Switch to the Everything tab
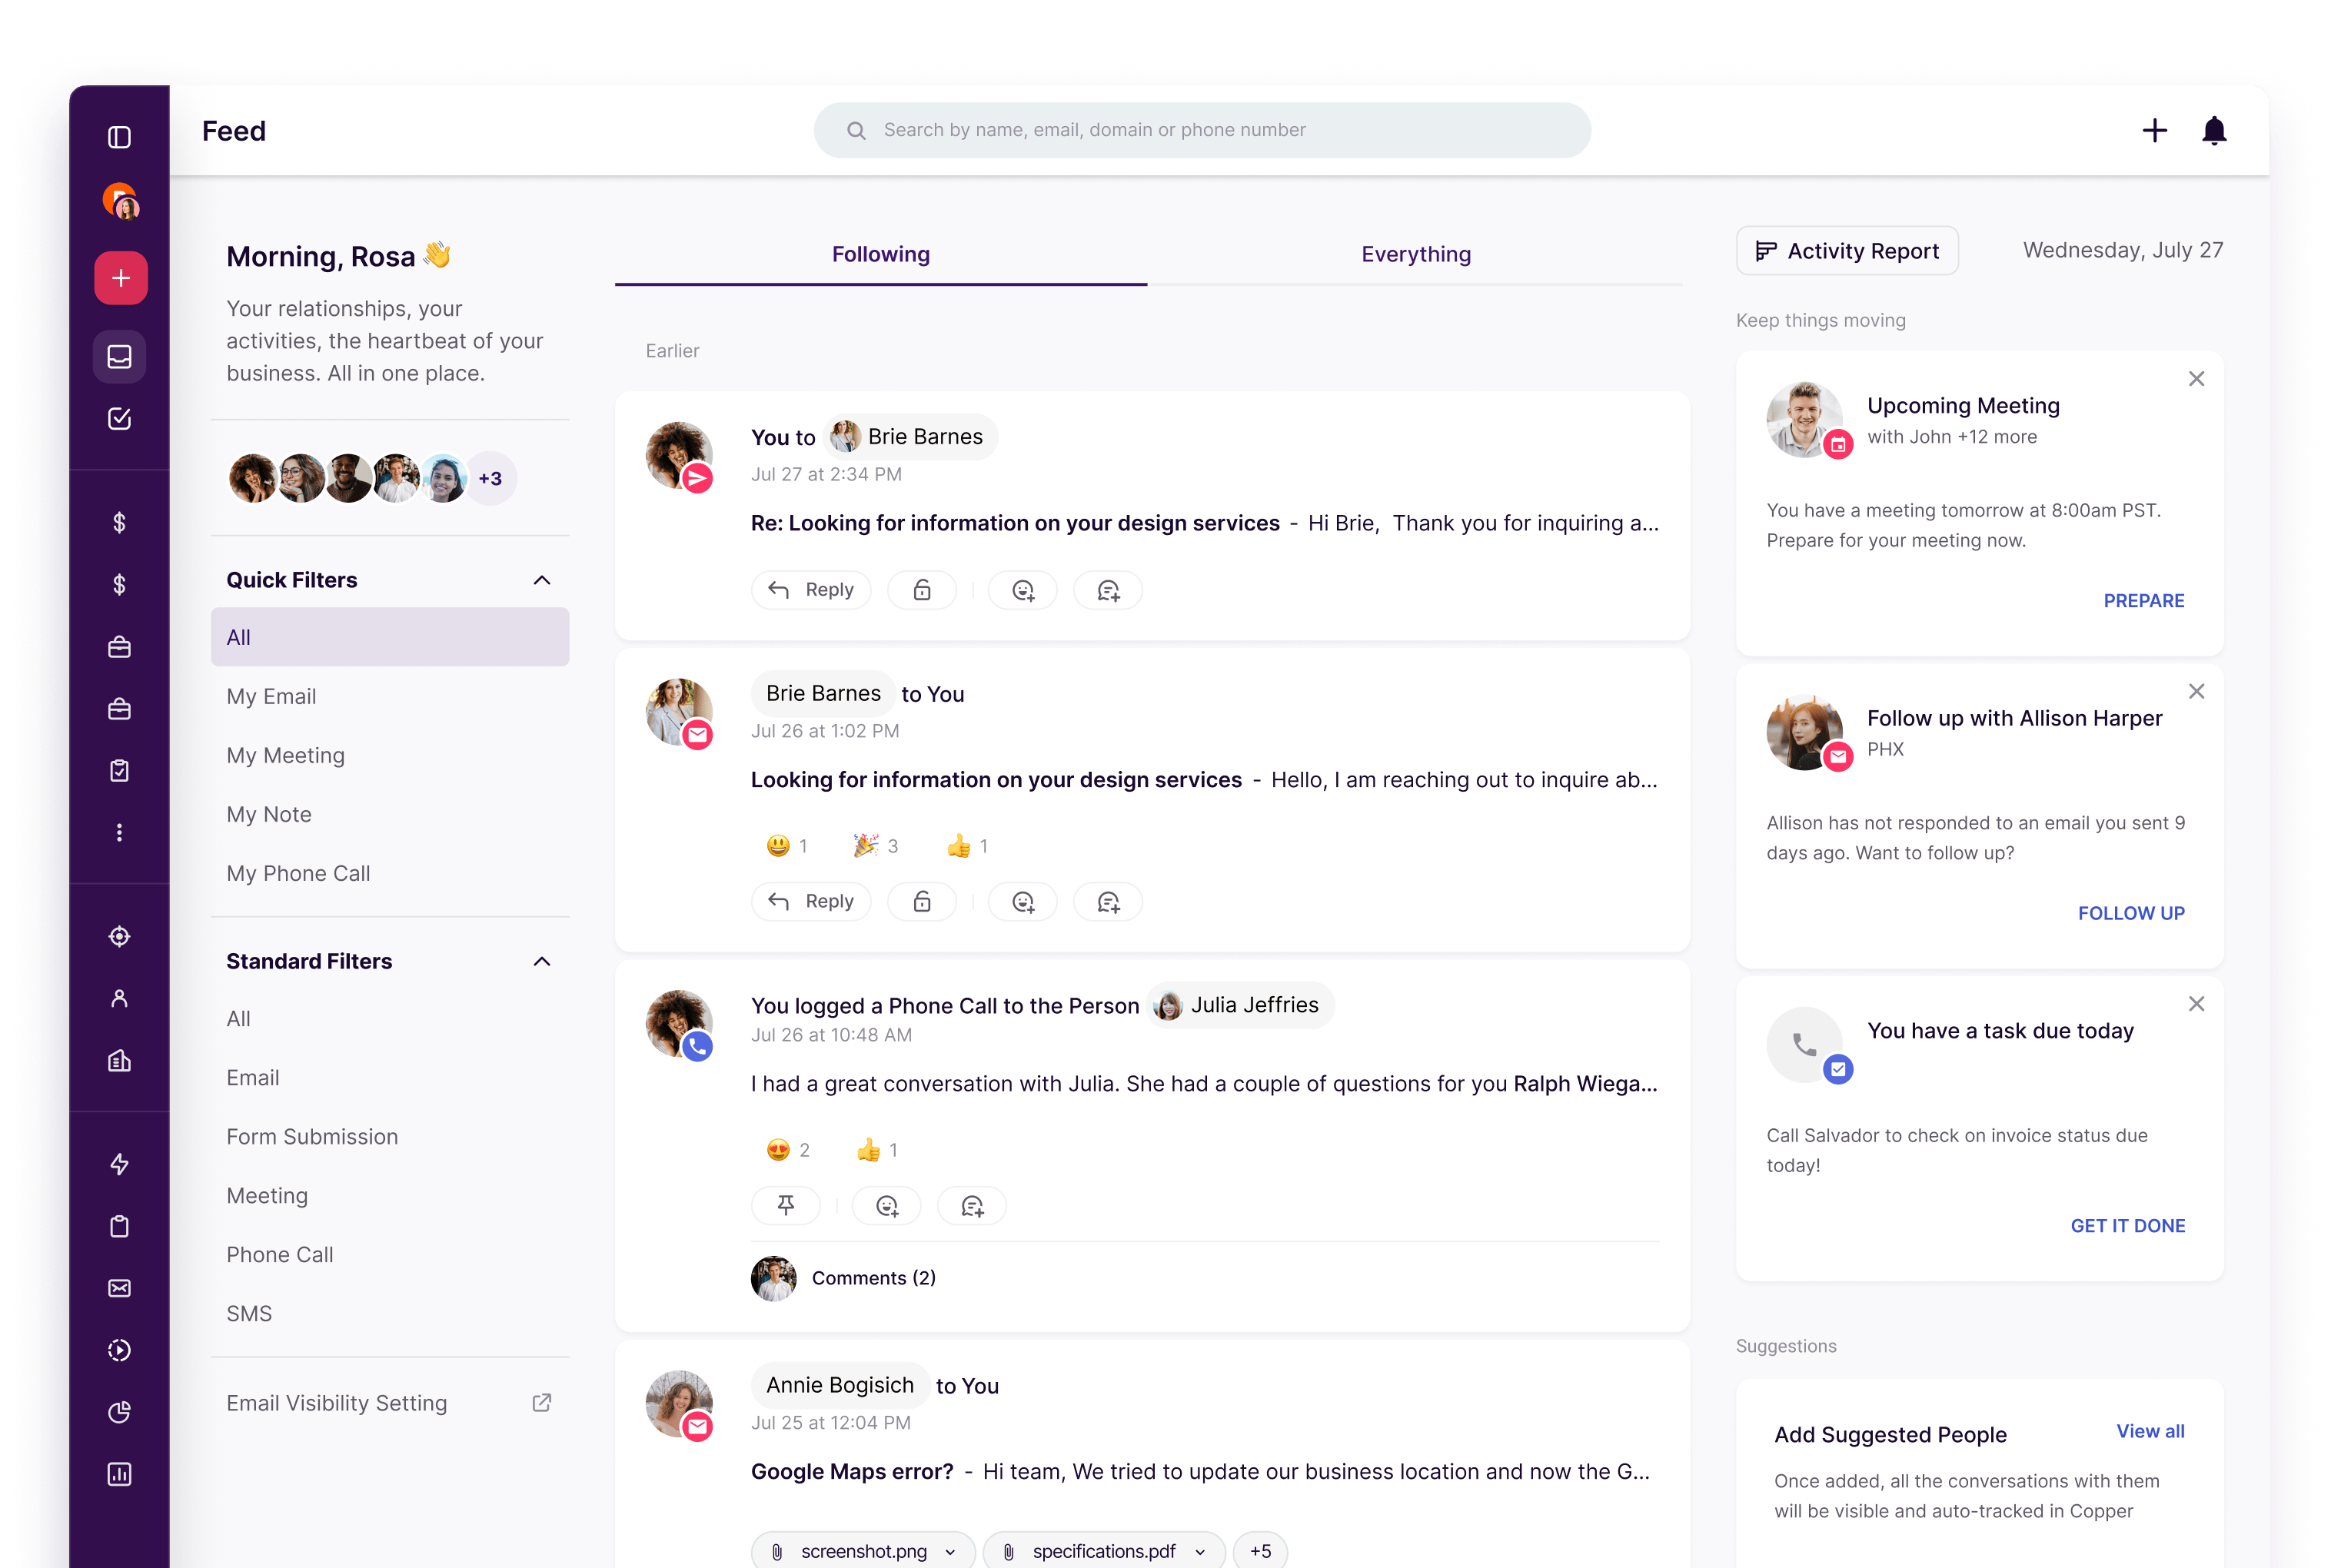 click(x=1415, y=254)
